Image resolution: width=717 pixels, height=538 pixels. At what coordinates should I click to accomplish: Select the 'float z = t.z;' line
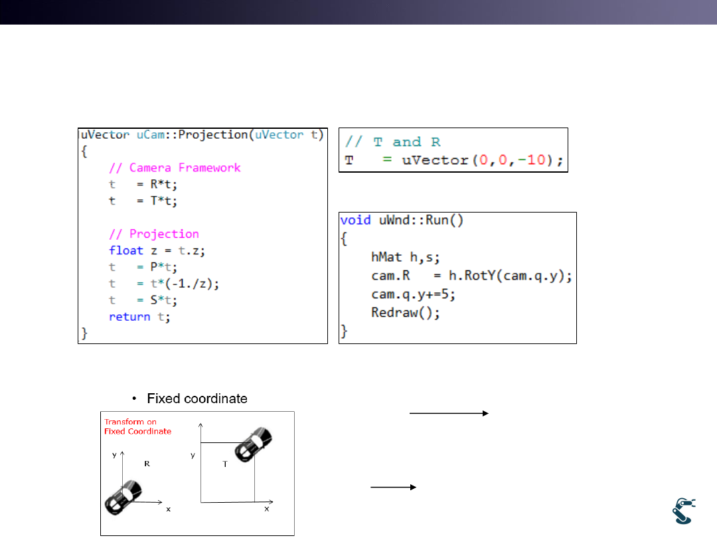click(149, 250)
